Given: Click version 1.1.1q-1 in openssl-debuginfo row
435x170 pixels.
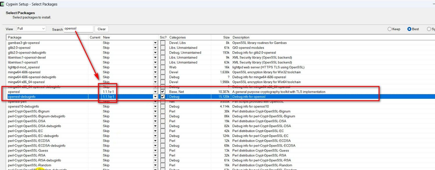Looking at the screenshot, I should 108,96.
